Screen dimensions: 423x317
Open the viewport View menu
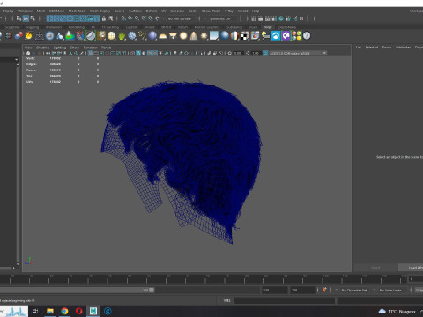tap(28, 48)
